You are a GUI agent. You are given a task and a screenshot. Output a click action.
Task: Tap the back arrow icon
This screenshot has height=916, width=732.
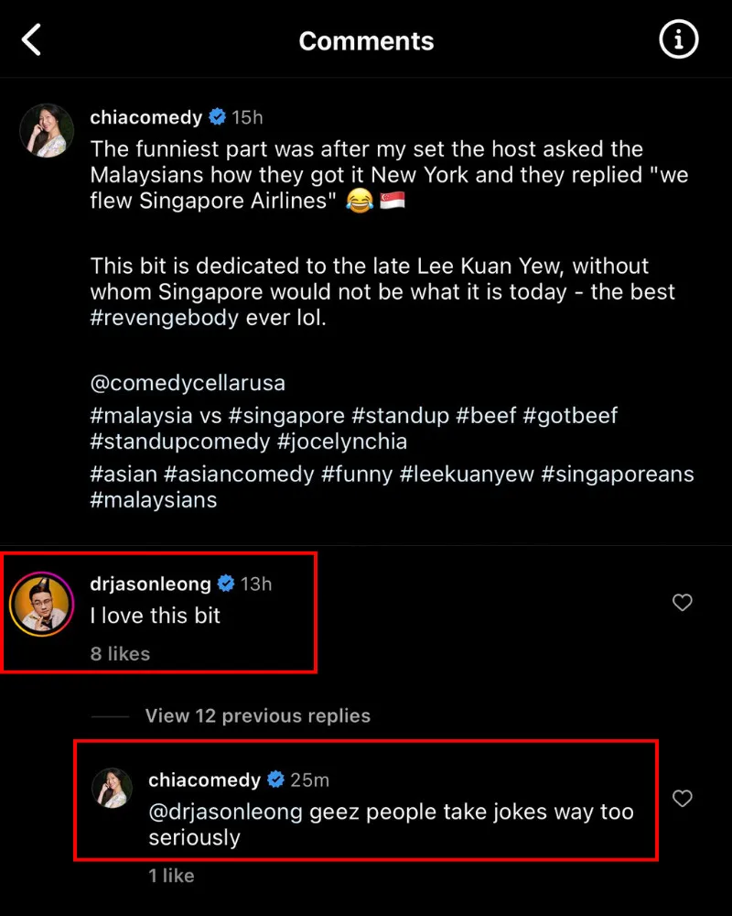click(32, 40)
